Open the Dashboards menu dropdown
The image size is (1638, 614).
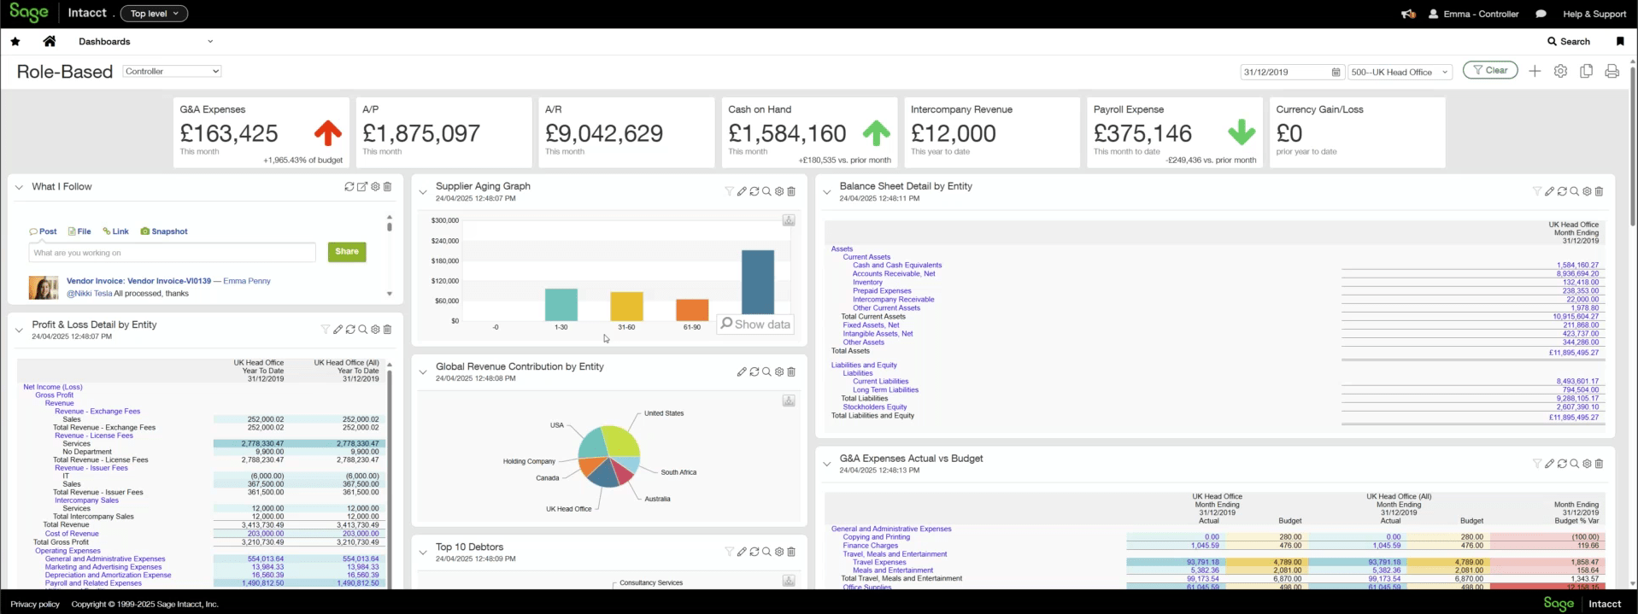point(145,41)
